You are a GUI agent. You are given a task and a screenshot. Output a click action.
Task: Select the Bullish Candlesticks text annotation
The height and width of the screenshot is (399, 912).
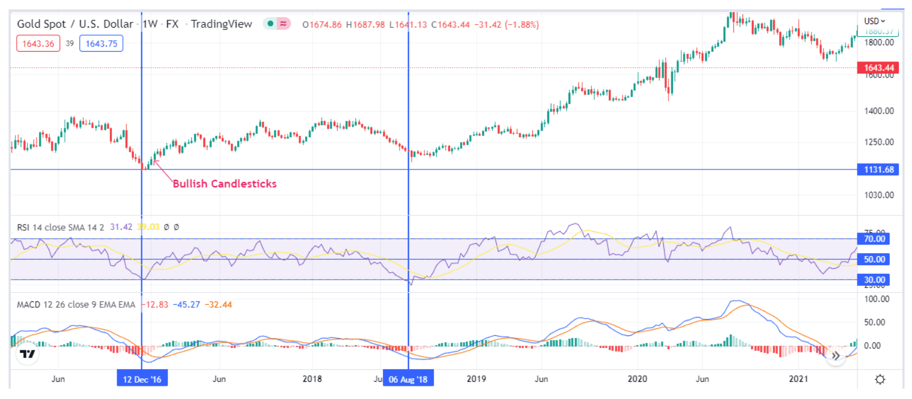click(225, 184)
